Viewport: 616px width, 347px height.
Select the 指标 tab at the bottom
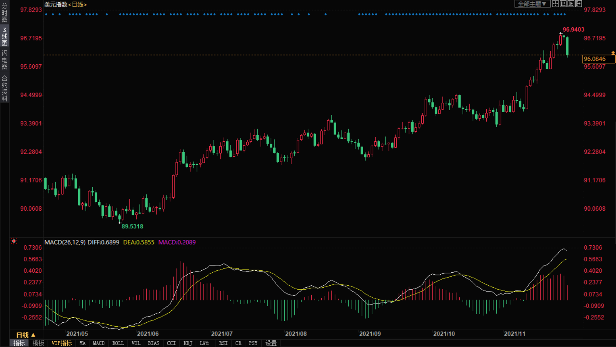coord(19,343)
